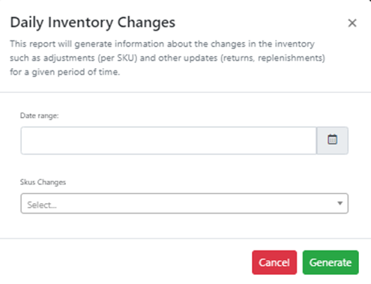
Task: Expand the Skus Changes dropdown arrow
Action: point(340,203)
